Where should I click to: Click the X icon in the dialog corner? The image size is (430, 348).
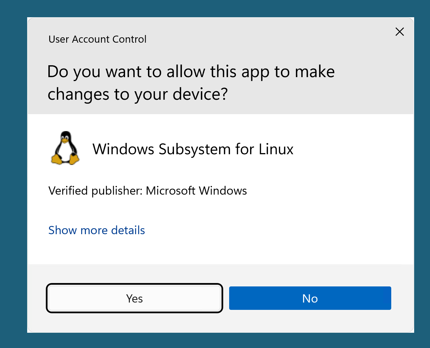399,32
